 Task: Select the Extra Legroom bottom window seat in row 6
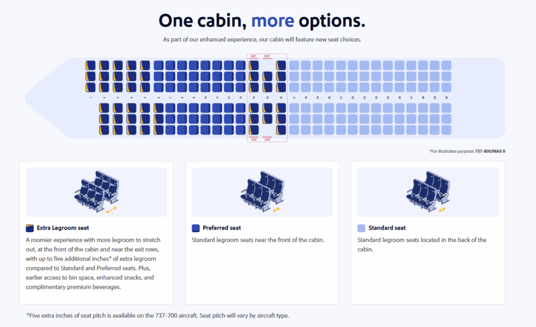(159, 130)
